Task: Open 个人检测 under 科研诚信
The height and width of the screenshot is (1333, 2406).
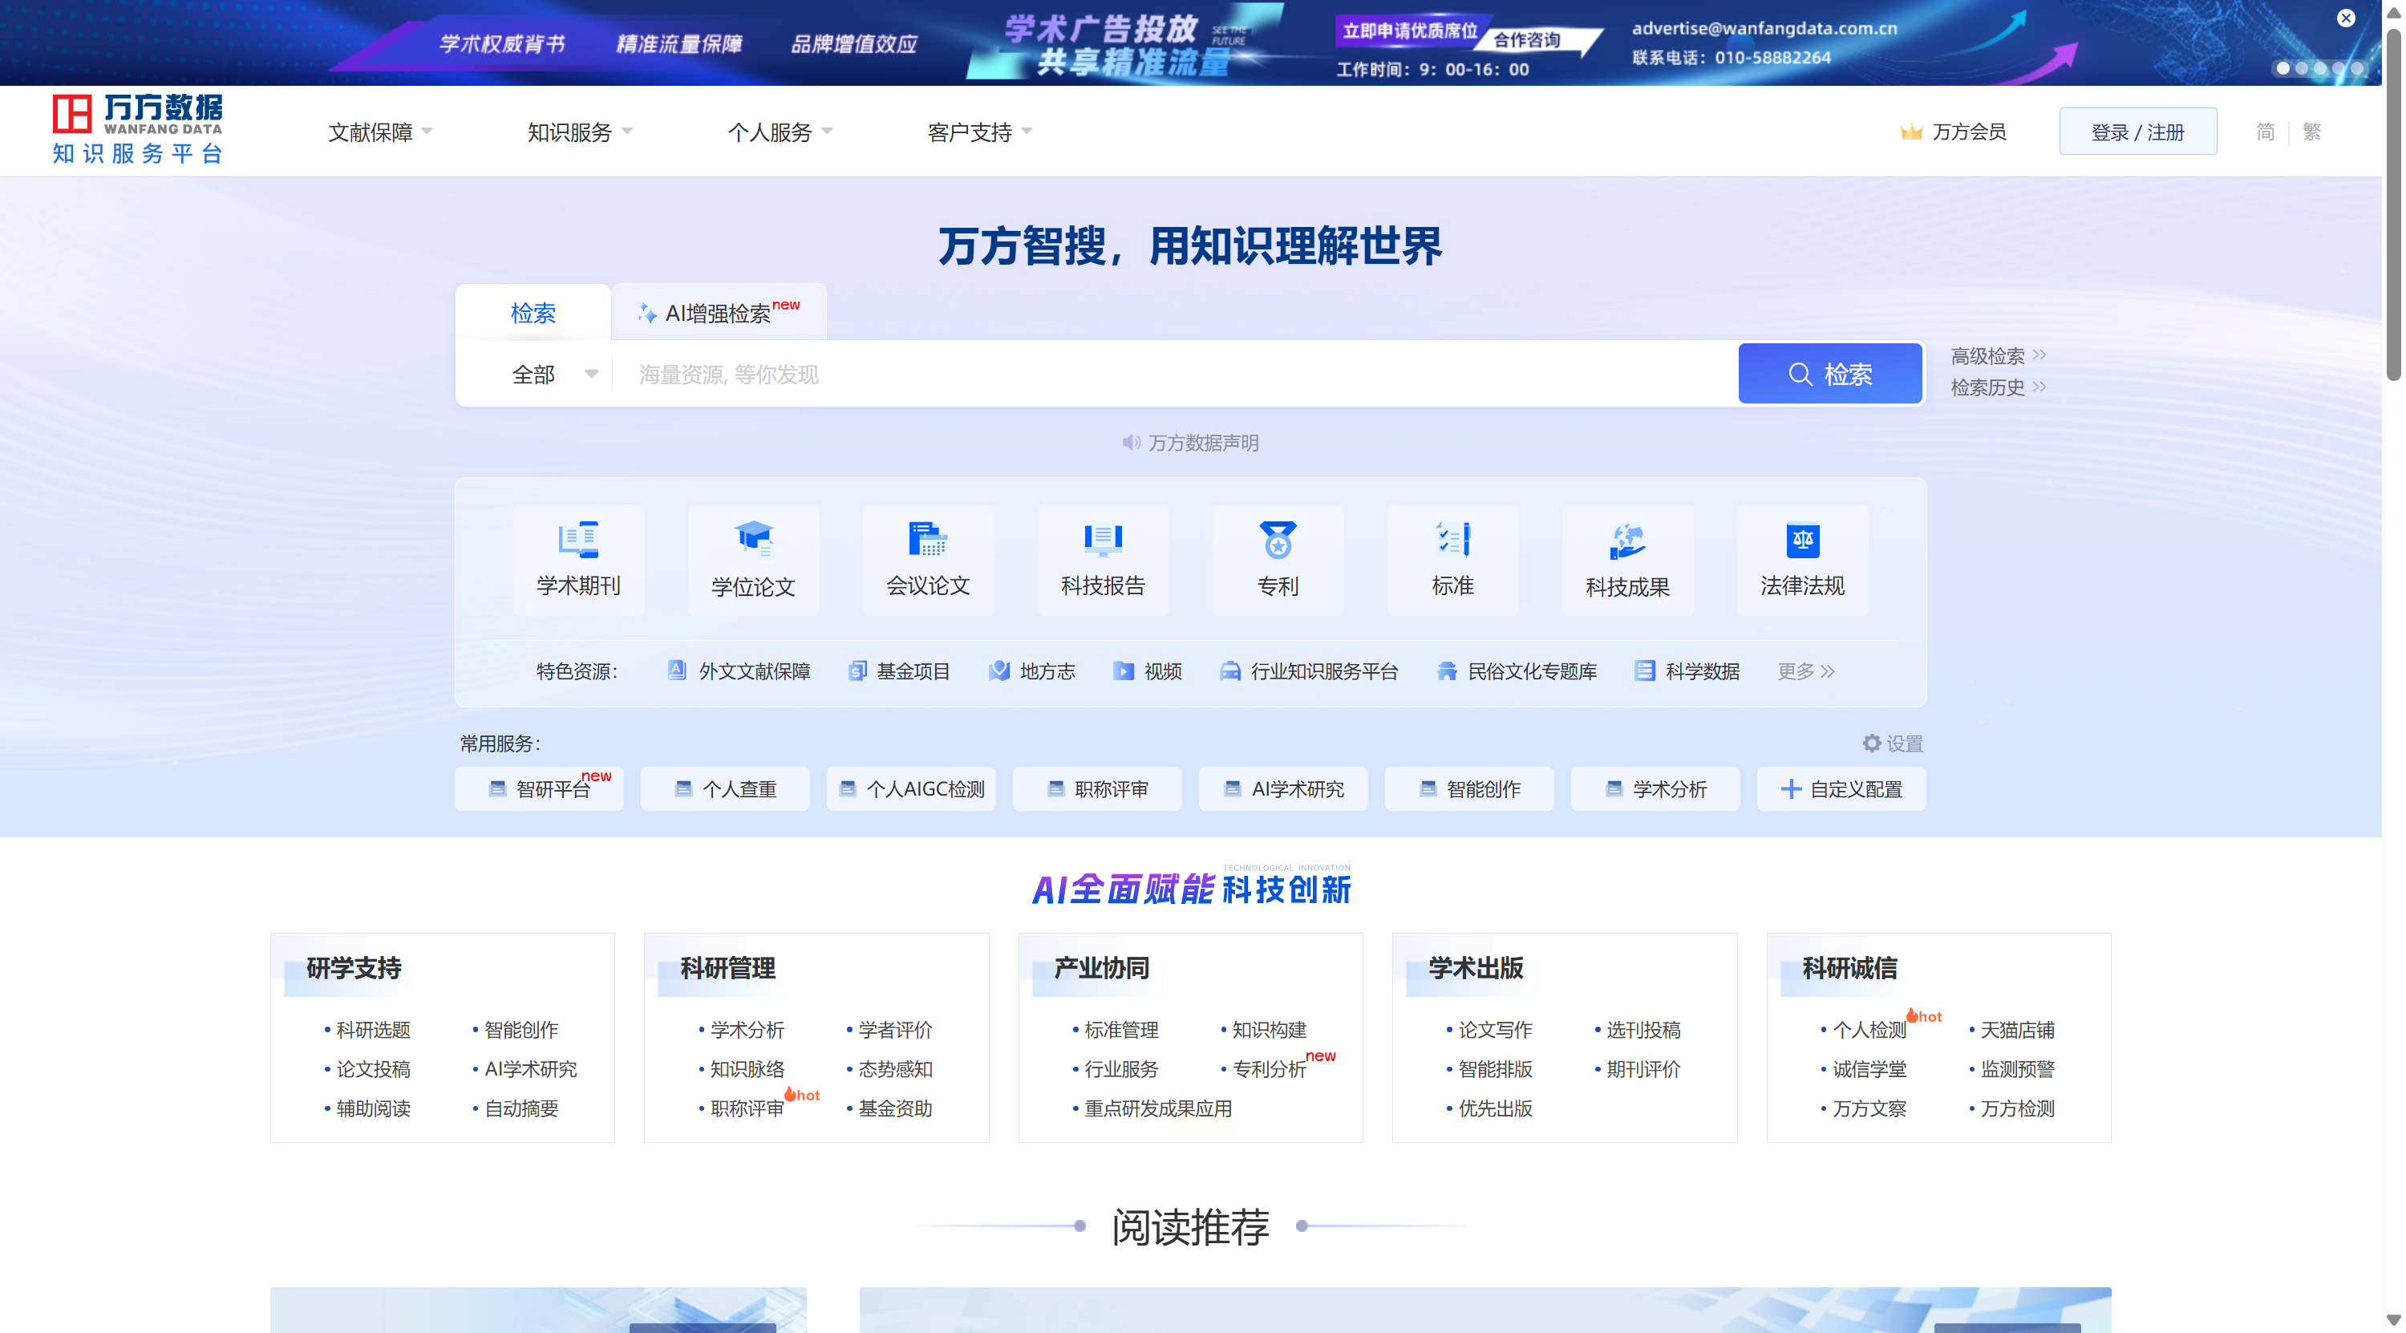Action: 1869,1029
